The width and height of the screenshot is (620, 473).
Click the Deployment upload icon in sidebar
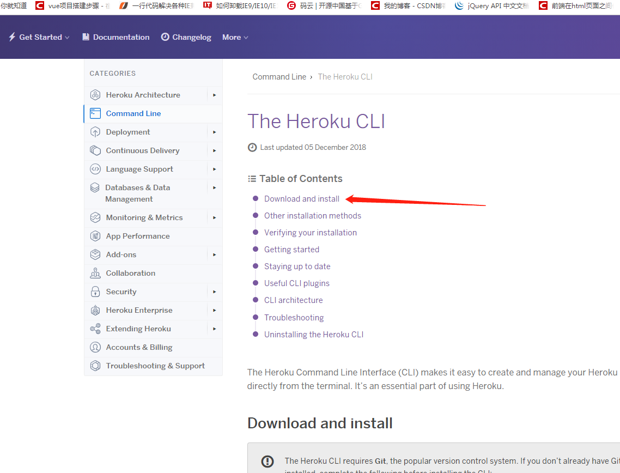click(x=95, y=132)
